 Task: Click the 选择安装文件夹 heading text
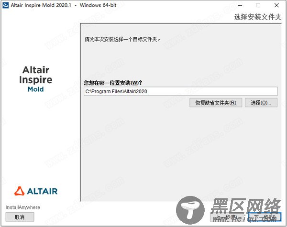pos(258,17)
